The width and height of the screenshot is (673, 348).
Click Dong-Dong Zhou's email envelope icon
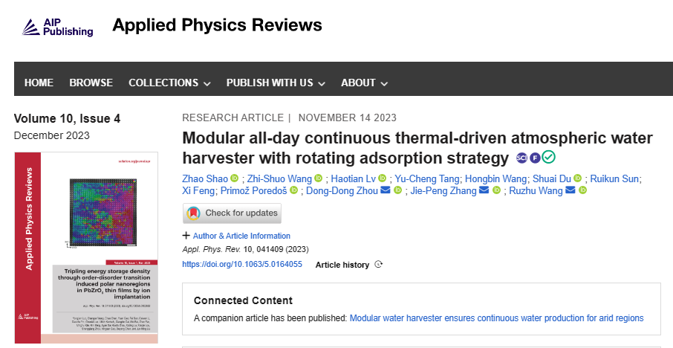click(386, 190)
